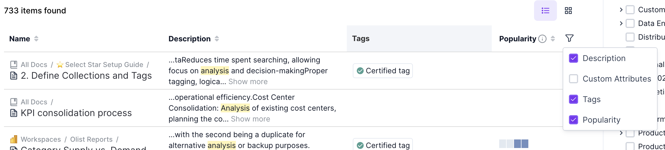Switch to list view layout

[x=545, y=11]
